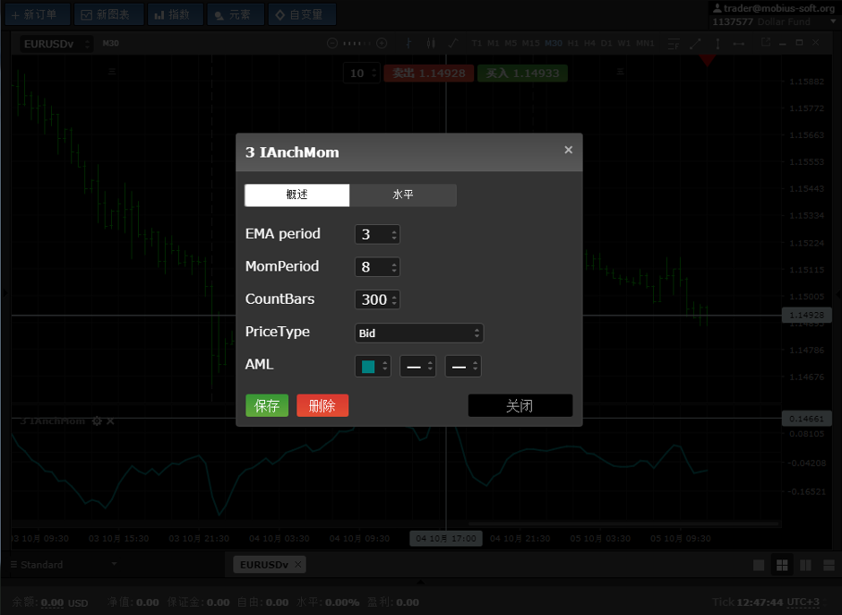The width and height of the screenshot is (842, 615).
Task: Open the UTC+3 timezone selector
Action: [x=803, y=602]
